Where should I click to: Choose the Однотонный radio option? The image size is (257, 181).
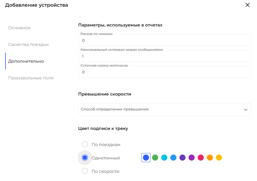pos(85,158)
